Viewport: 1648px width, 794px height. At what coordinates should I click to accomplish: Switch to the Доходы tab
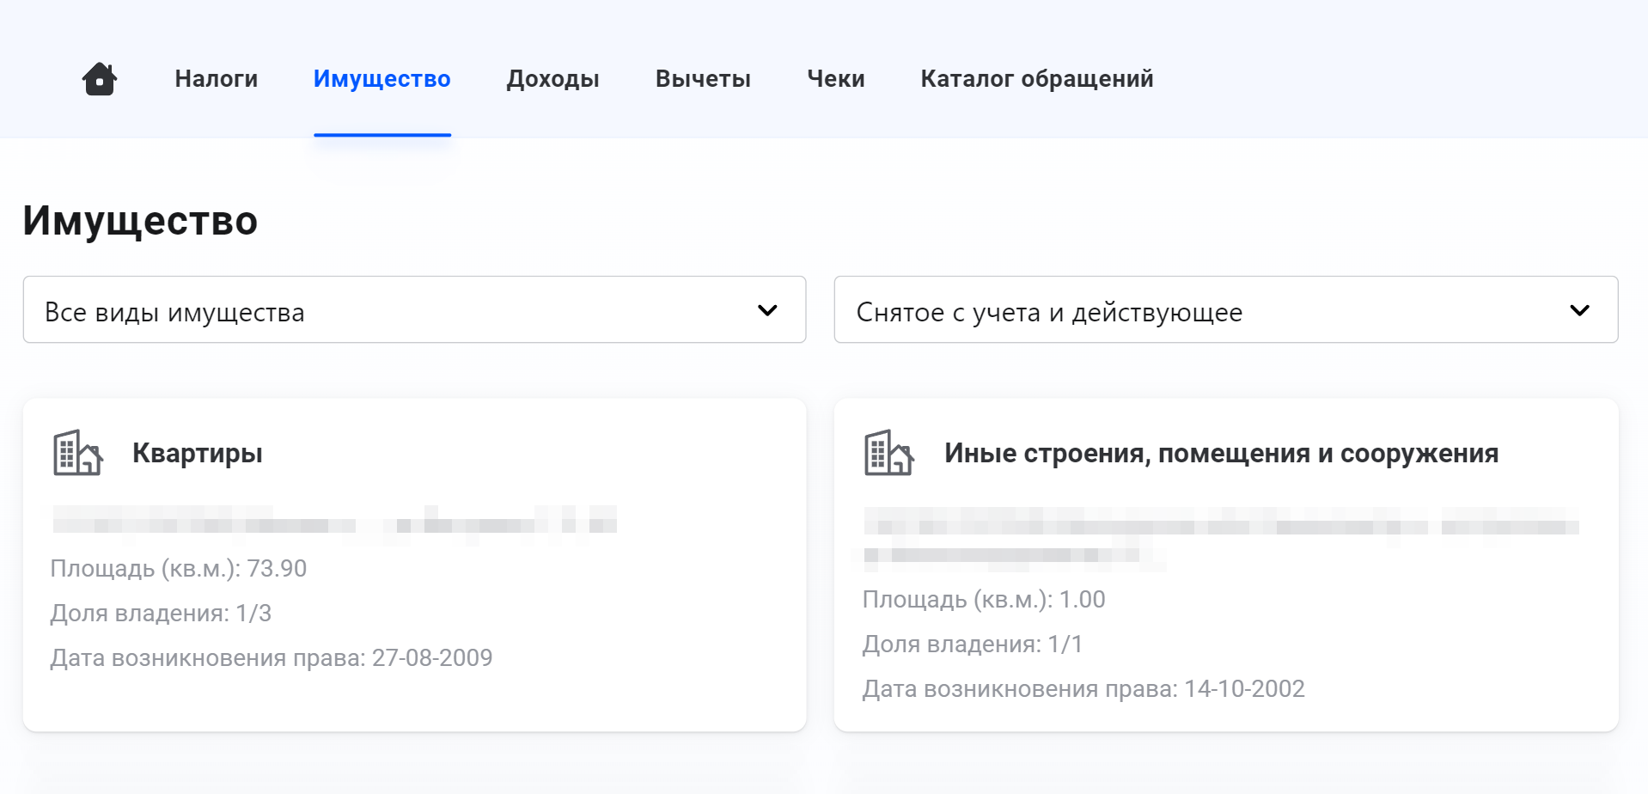553,79
